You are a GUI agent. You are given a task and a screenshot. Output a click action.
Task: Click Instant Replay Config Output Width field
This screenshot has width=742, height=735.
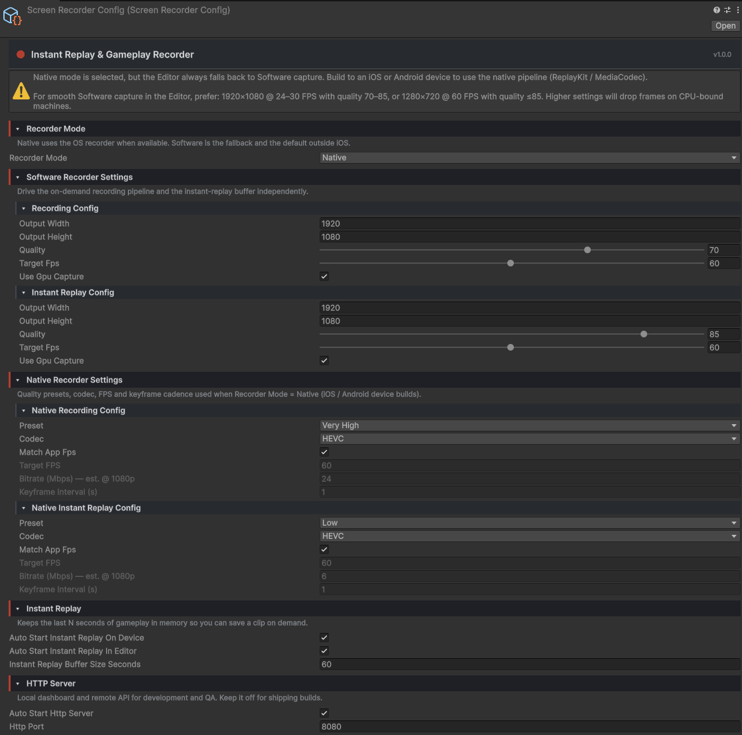point(530,308)
